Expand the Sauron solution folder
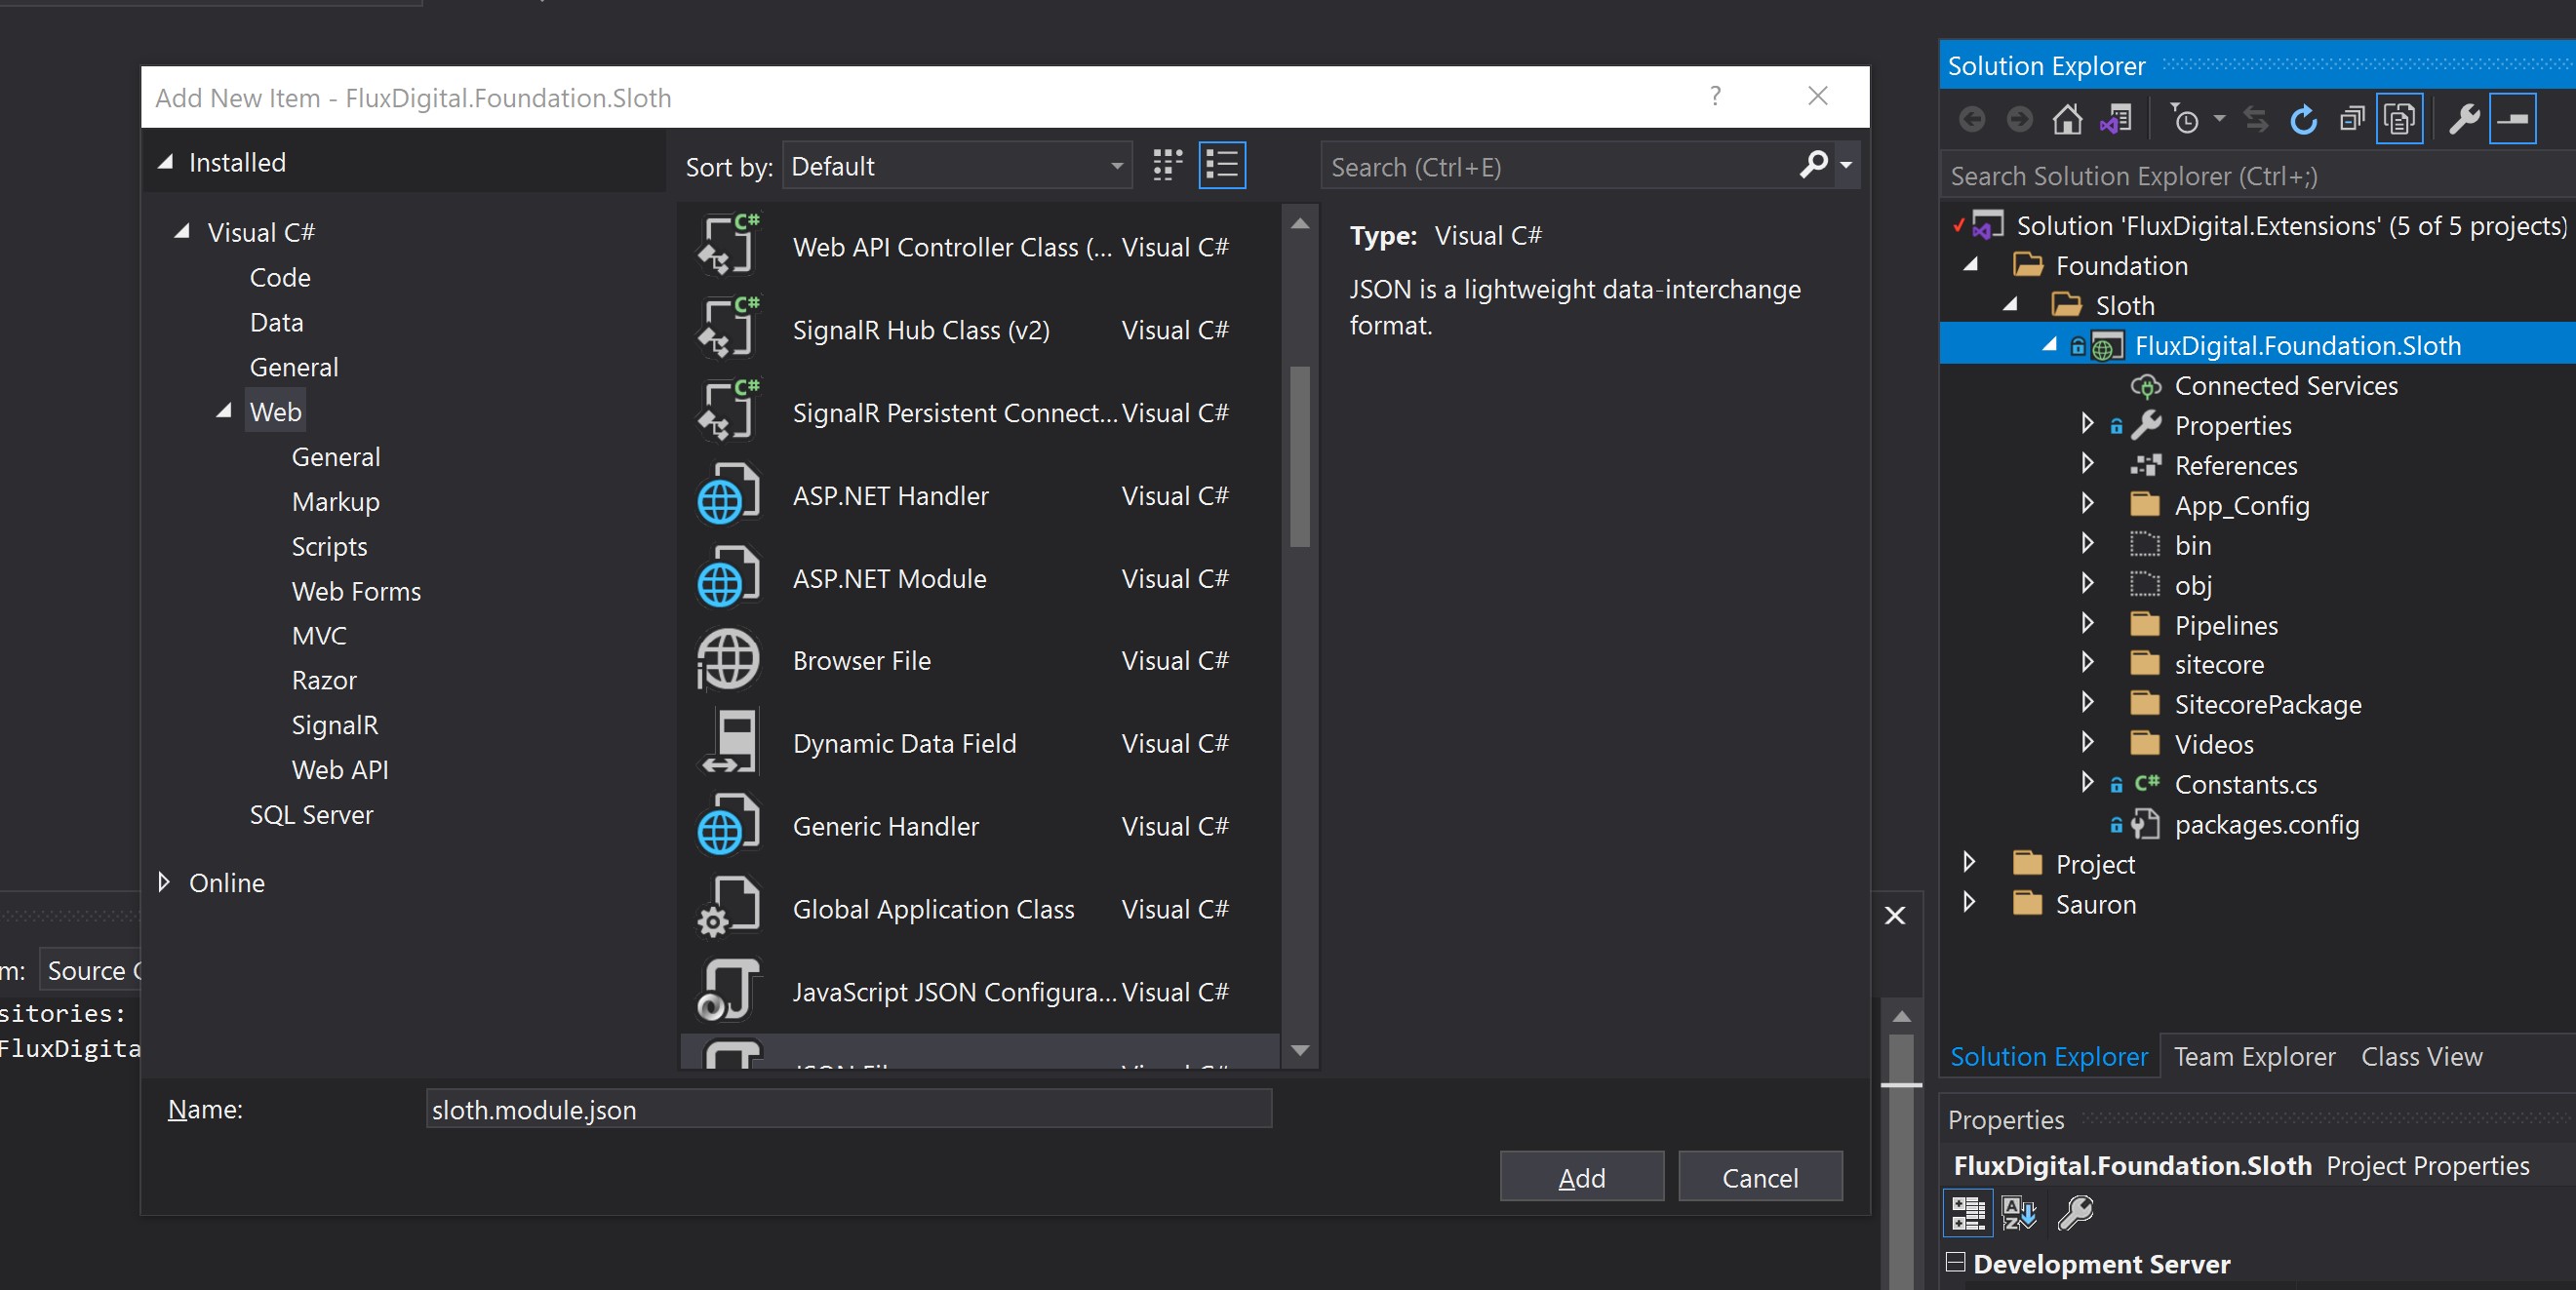Image resolution: width=2576 pixels, height=1290 pixels. pyautogui.click(x=1969, y=903)
